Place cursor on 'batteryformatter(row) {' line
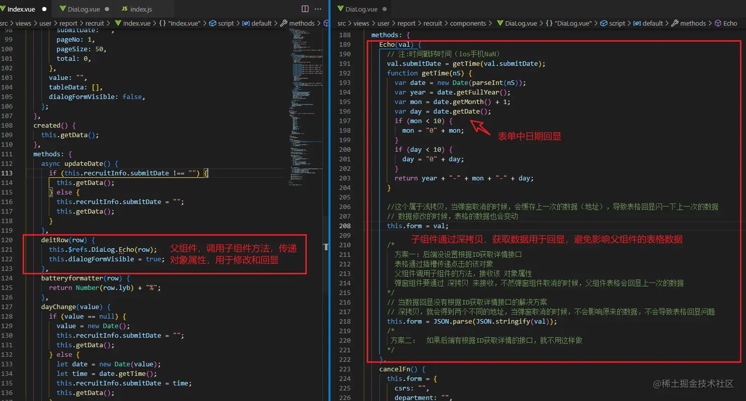 pos(86,278)
